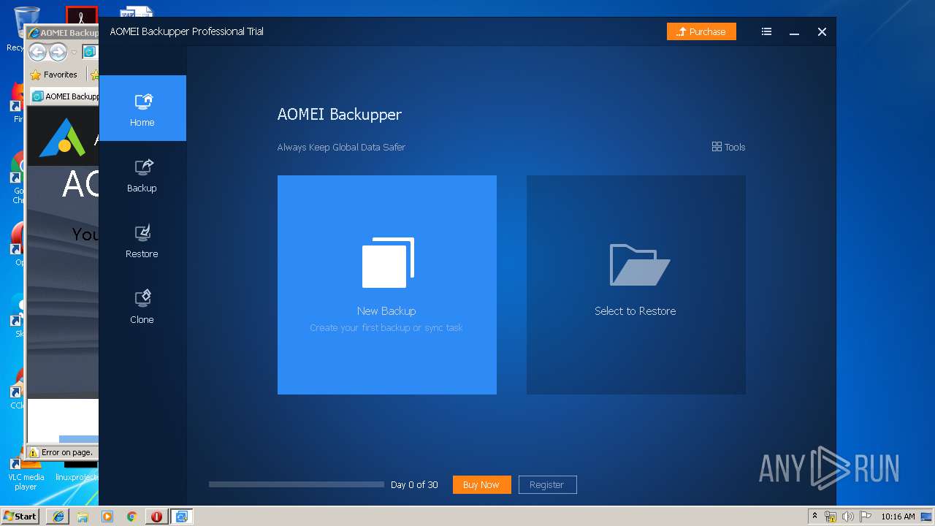Open the hamburger settings menu
Image resolution: width=935 pixels, height=526 pixels.
pos(766,31)
